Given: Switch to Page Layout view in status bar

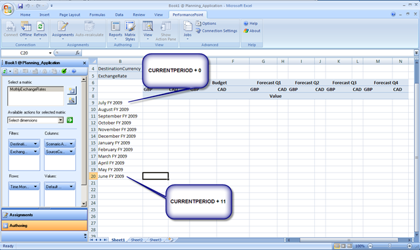Looking at the screenshot, I should (x=343, y=245).
